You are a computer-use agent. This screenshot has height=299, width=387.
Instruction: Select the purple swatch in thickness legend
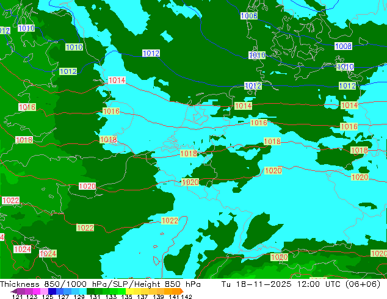pyautogui.click(x=18, y=291)
